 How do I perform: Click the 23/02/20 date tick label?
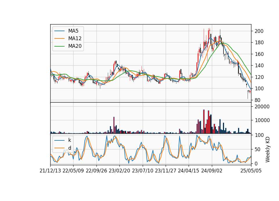coord(119,171)
